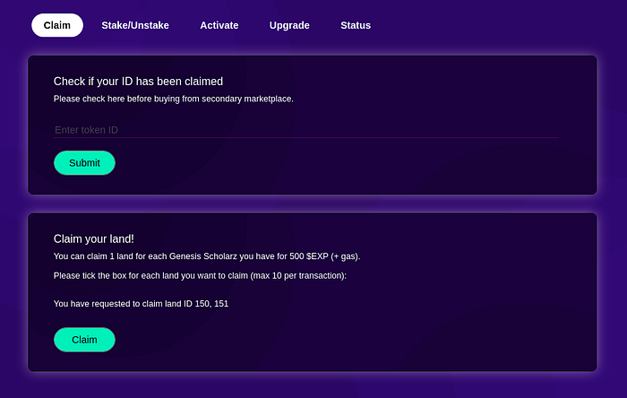Click the 'Please tick the box' instruction
Viewport: 627px width, 398px height.
pyautogui.click(x=116, y=275)
